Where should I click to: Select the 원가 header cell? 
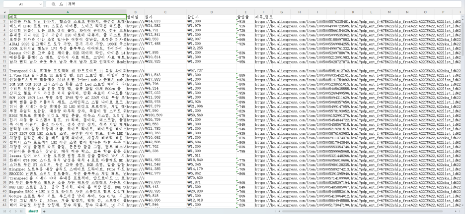pos(165,17)
